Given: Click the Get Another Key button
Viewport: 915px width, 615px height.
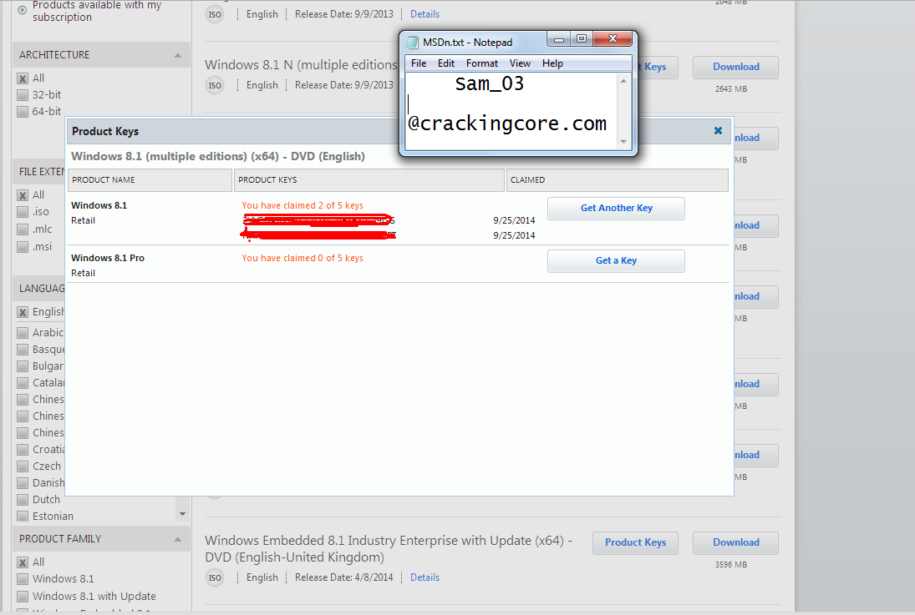Looking at the screenshot, I should pos(616,208).
